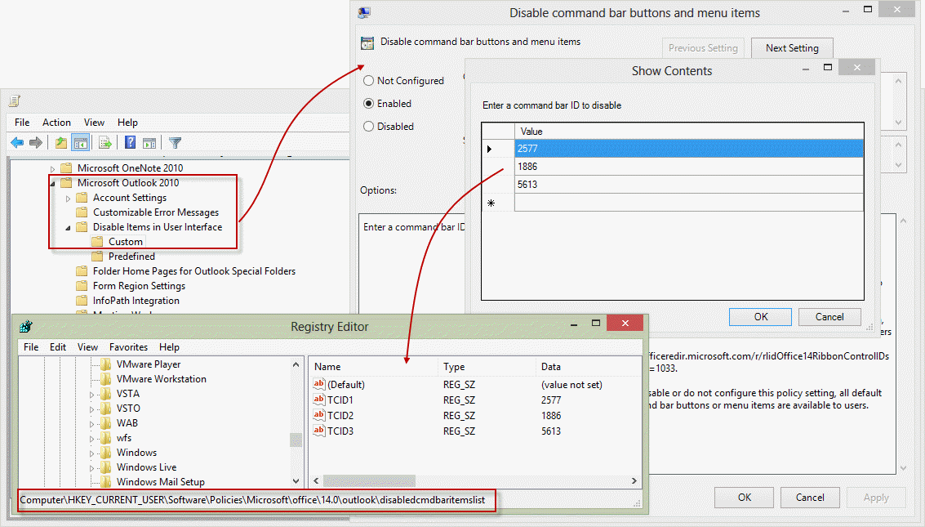Expand the Windows Live registry key
Image resolution: width=925 pixels, height=527 pixels.
click(x=92, y=468)
